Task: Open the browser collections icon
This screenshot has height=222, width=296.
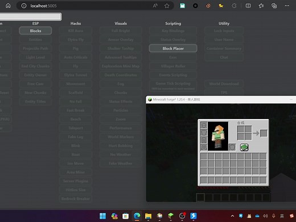Action: (x=274, y=6)
